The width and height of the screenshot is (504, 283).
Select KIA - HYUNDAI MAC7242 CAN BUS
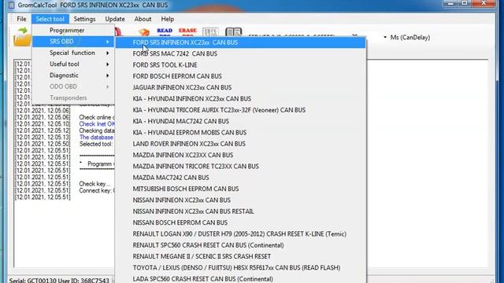[x=240, y=121]
